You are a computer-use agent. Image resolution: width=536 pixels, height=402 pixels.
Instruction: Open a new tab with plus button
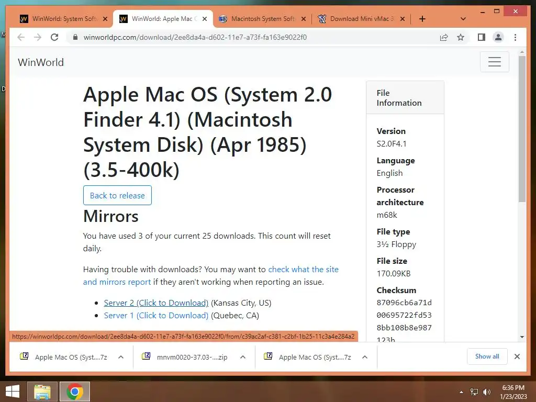point(422,19)
